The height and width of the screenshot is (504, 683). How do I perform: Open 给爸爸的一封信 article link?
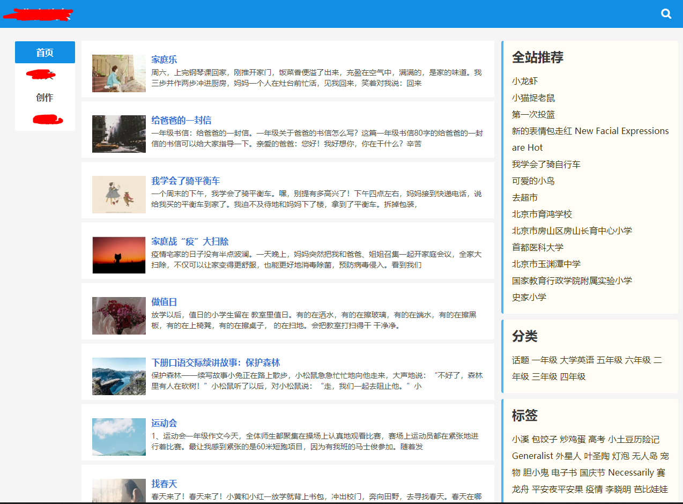click(181, 120)
